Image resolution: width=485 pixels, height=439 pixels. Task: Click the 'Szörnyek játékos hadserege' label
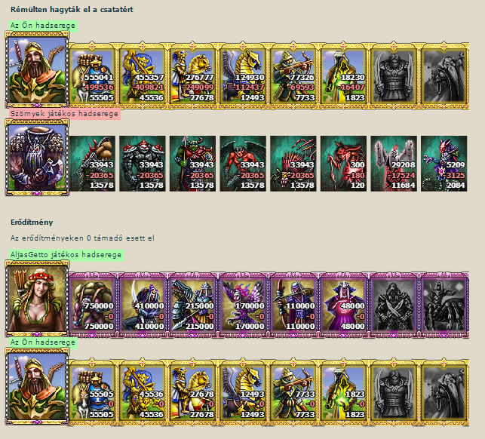tap(64, 114)
